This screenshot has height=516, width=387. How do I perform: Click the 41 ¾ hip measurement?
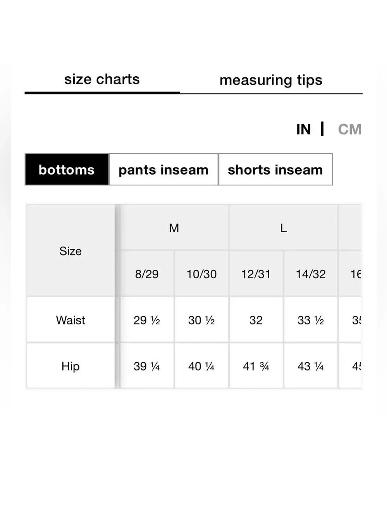tap(256, 366)
